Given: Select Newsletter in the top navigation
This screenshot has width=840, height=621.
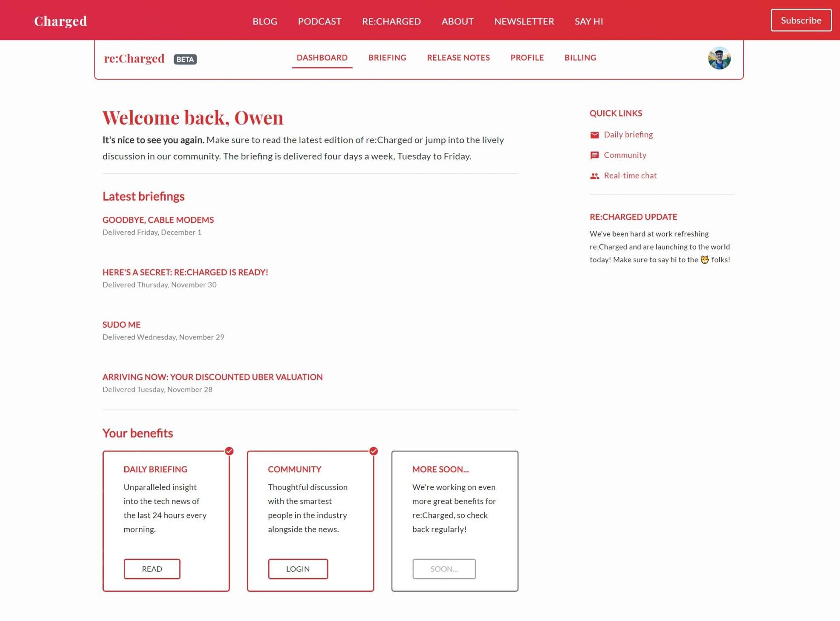Looking at the screenshot, I should [x=524, y=21].
